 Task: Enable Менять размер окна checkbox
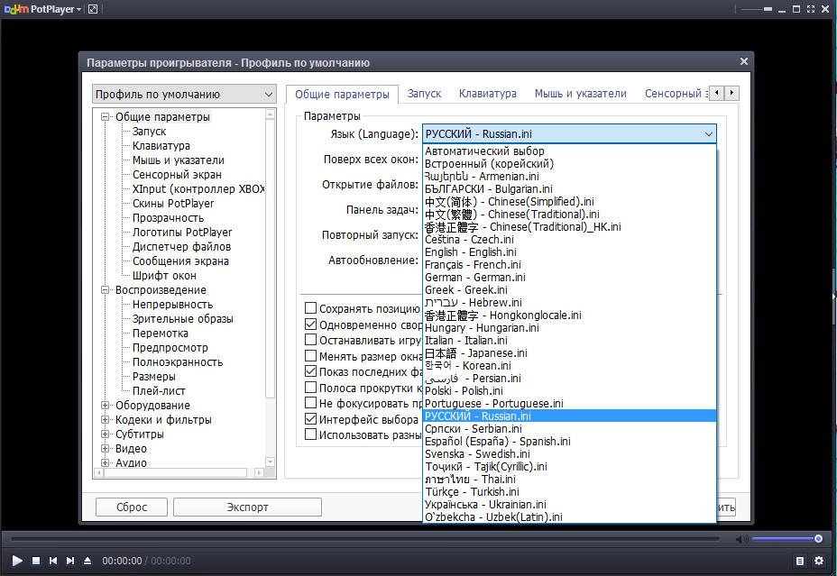[x=310, y=355]
